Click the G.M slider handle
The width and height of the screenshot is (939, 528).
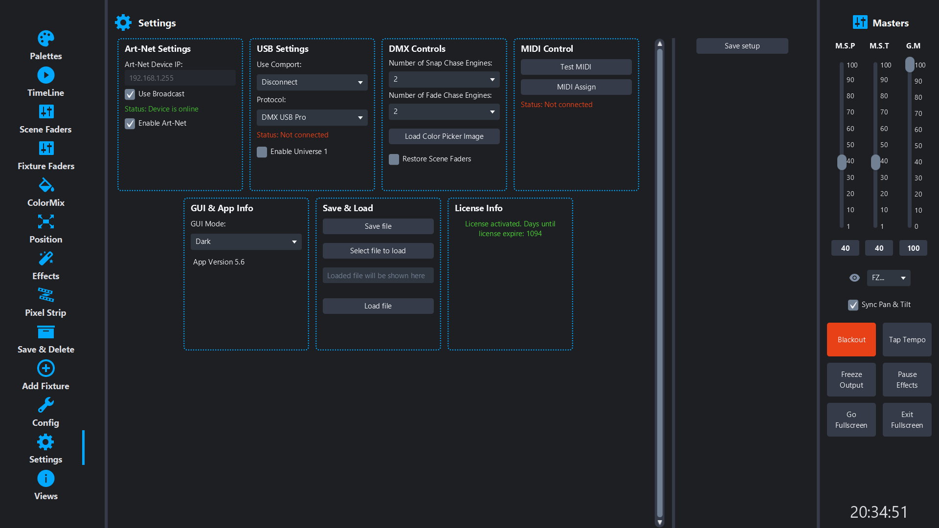point(910,65)
